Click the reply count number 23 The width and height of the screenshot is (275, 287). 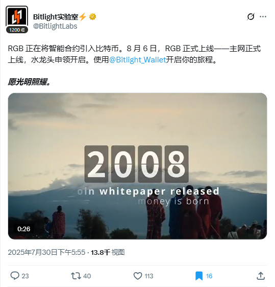[25, 276]
